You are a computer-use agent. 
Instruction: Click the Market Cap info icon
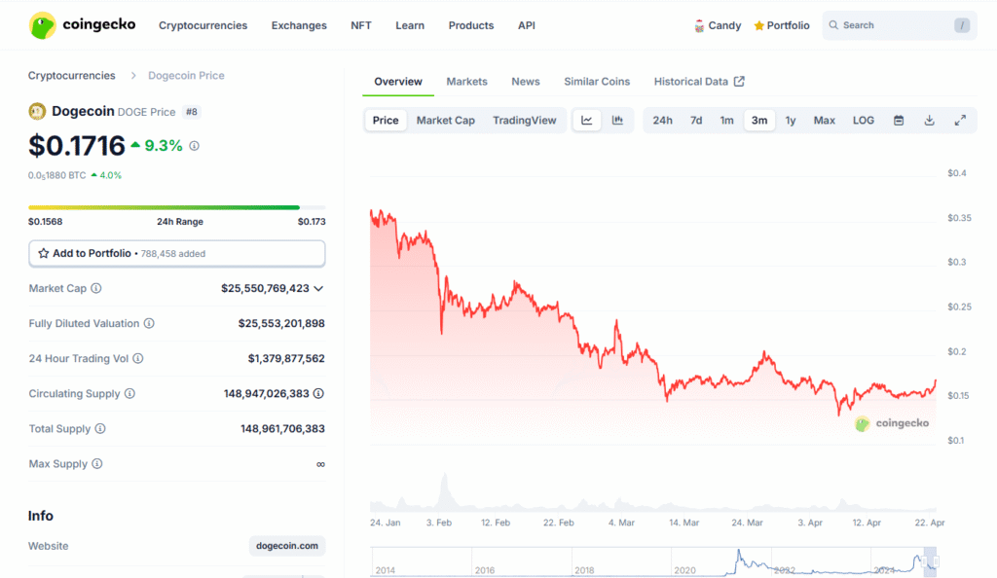coord(96,288)
